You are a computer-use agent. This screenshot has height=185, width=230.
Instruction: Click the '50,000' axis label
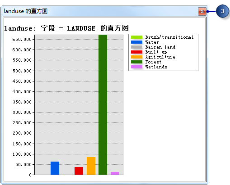coord(23,165)
